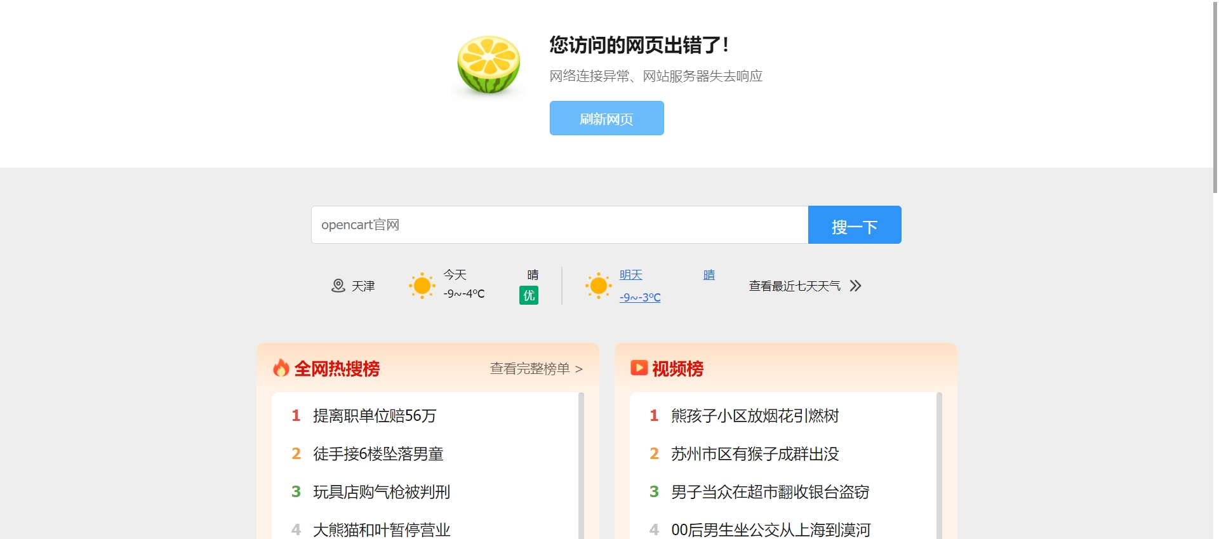Click the double chevron after seven-day weather

tap(856, 286)
